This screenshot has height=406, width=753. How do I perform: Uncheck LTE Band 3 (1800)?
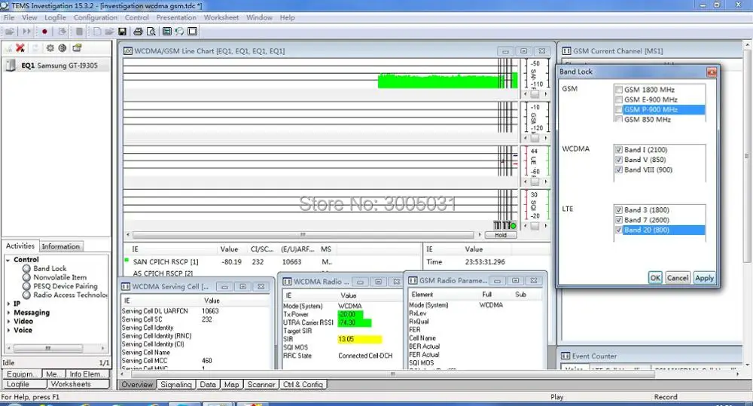[619, 210]
